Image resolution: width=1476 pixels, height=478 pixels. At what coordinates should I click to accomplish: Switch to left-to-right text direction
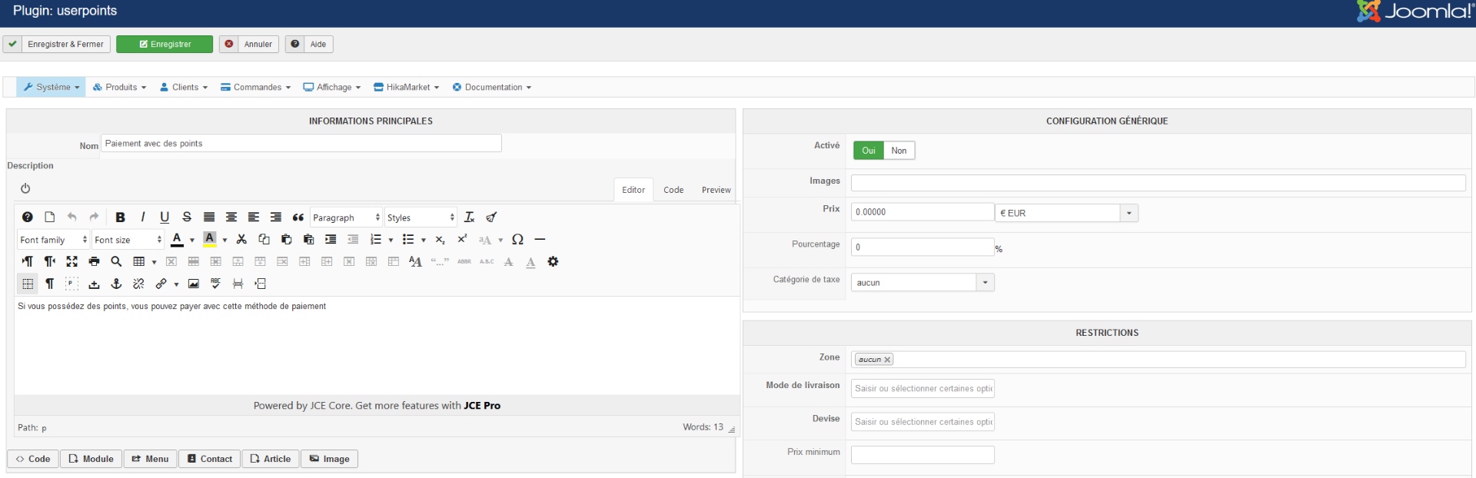click(x=28, y=262)
